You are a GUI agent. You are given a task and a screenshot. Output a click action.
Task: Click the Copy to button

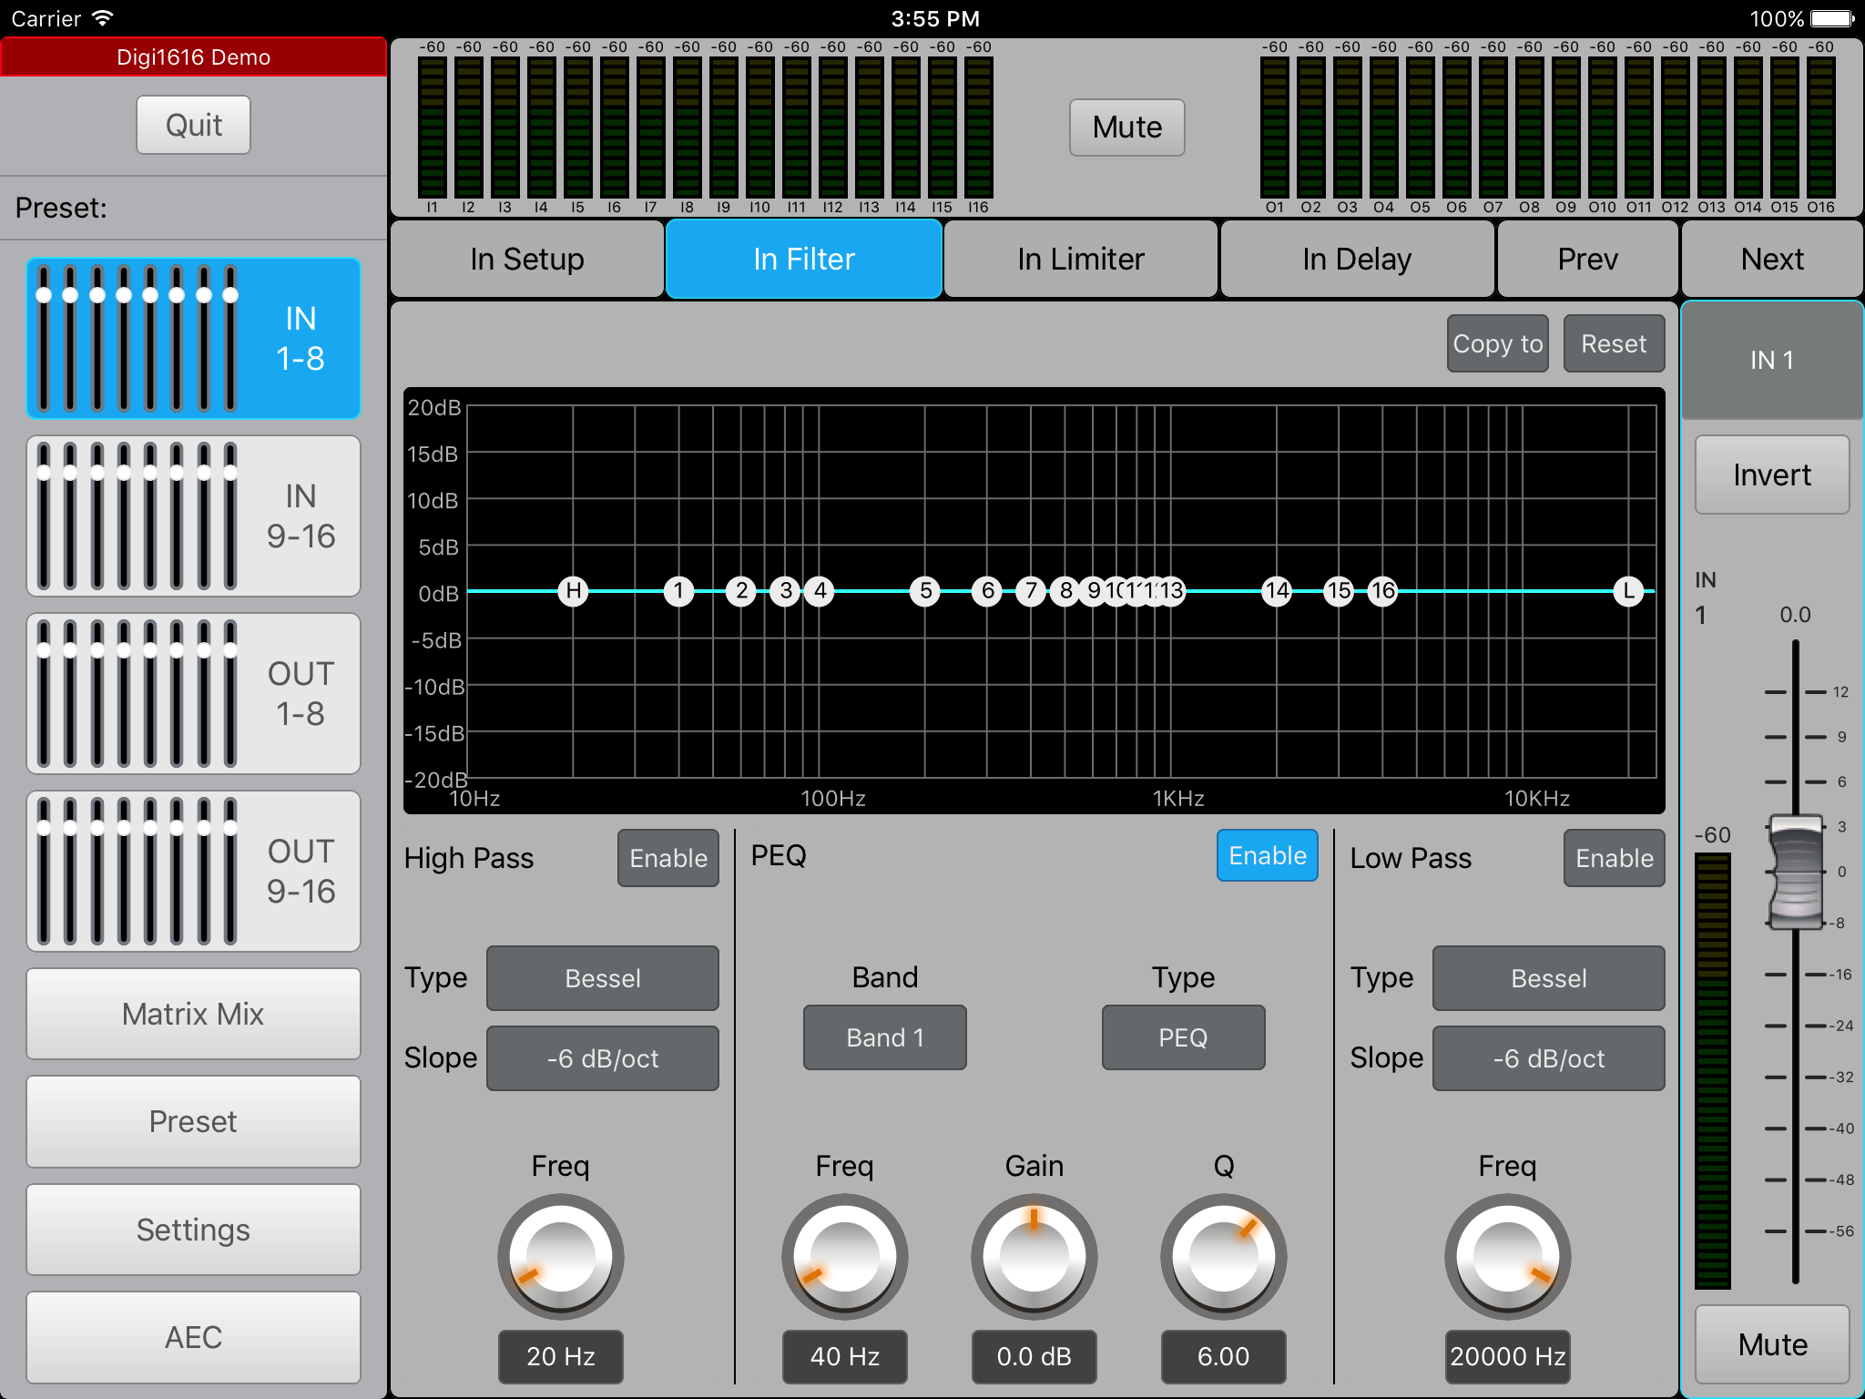[x=1498, y=343]
